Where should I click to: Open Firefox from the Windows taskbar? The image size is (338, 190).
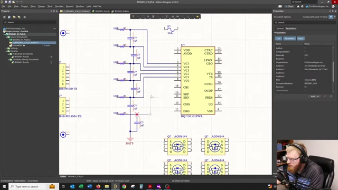(x=98, y=186)
